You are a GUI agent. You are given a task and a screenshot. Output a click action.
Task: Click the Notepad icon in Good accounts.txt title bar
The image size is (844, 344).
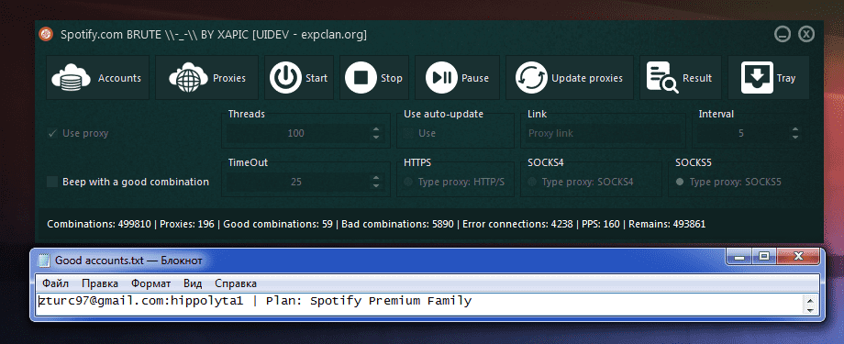[x=44, y=261]
